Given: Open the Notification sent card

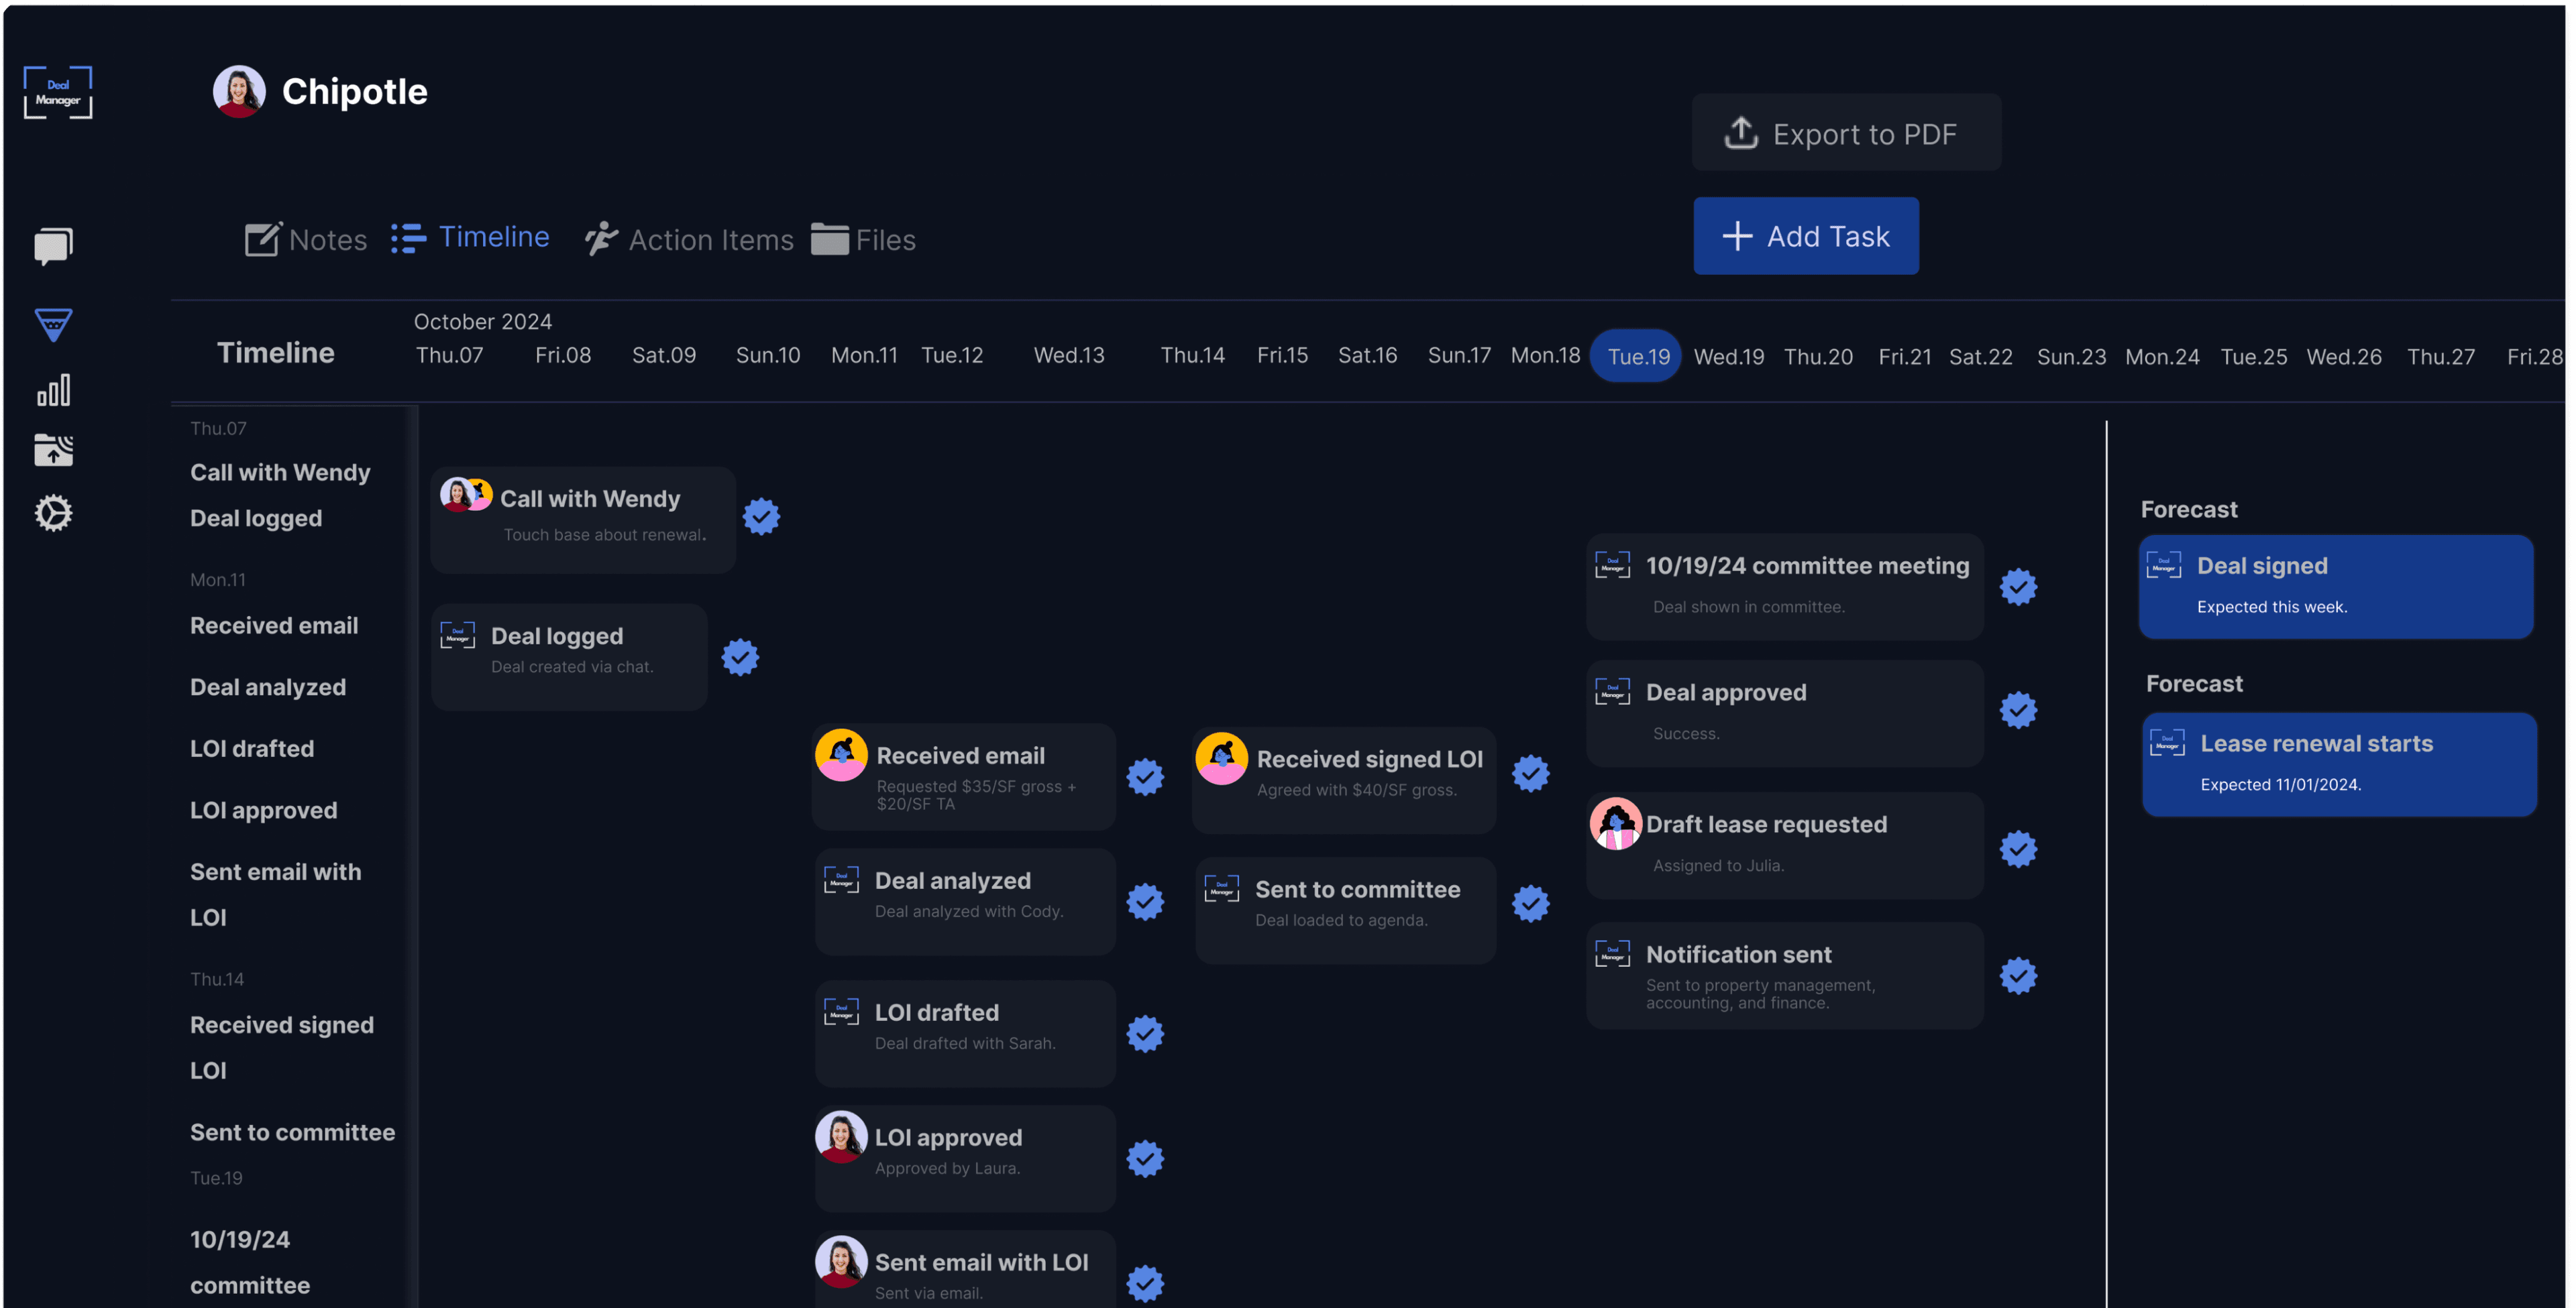Looking at the screenshot, I should tap(1785, 976).
